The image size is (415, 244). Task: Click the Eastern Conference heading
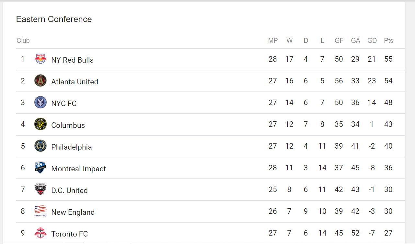point(54,19)
